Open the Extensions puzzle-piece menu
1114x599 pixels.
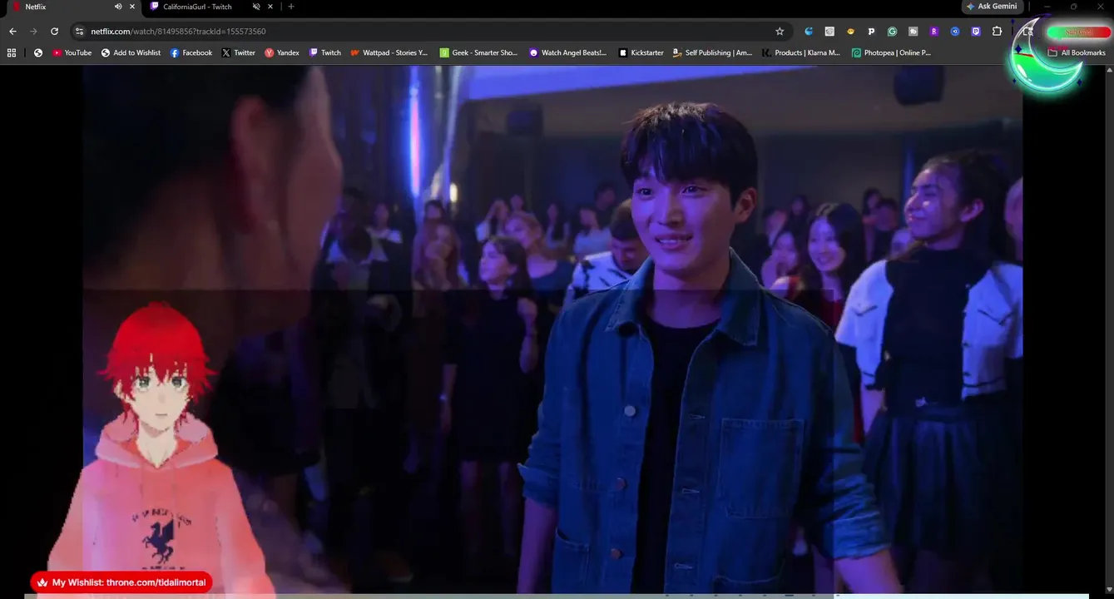pos(998,32)
